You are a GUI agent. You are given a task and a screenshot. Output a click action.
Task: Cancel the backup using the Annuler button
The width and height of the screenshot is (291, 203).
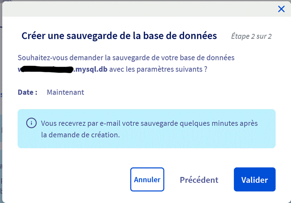coord(147,179)
